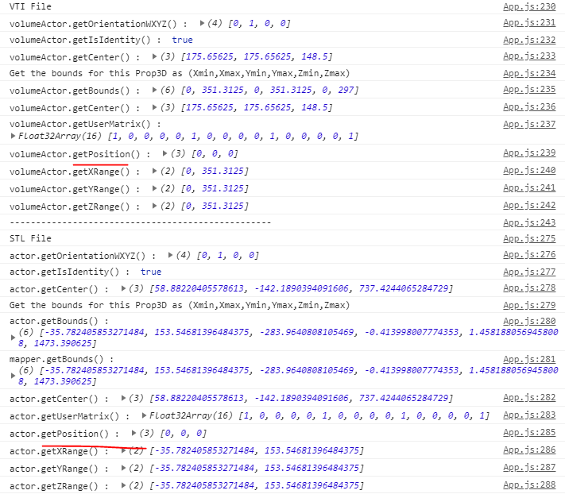Screen dimensions: 565x498
Task: Click the 'VTI File' log message
Action: point(30,6)
